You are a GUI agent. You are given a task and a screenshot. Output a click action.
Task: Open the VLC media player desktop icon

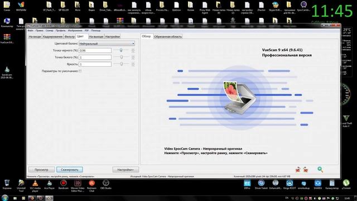pyautogui.click(x=35, y=185)
